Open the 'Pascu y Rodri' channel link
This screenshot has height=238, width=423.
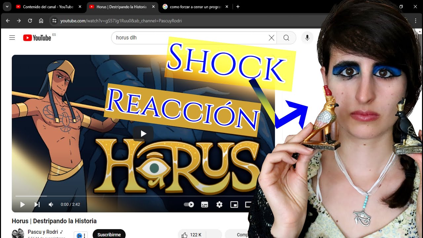(x=43, y=232)
